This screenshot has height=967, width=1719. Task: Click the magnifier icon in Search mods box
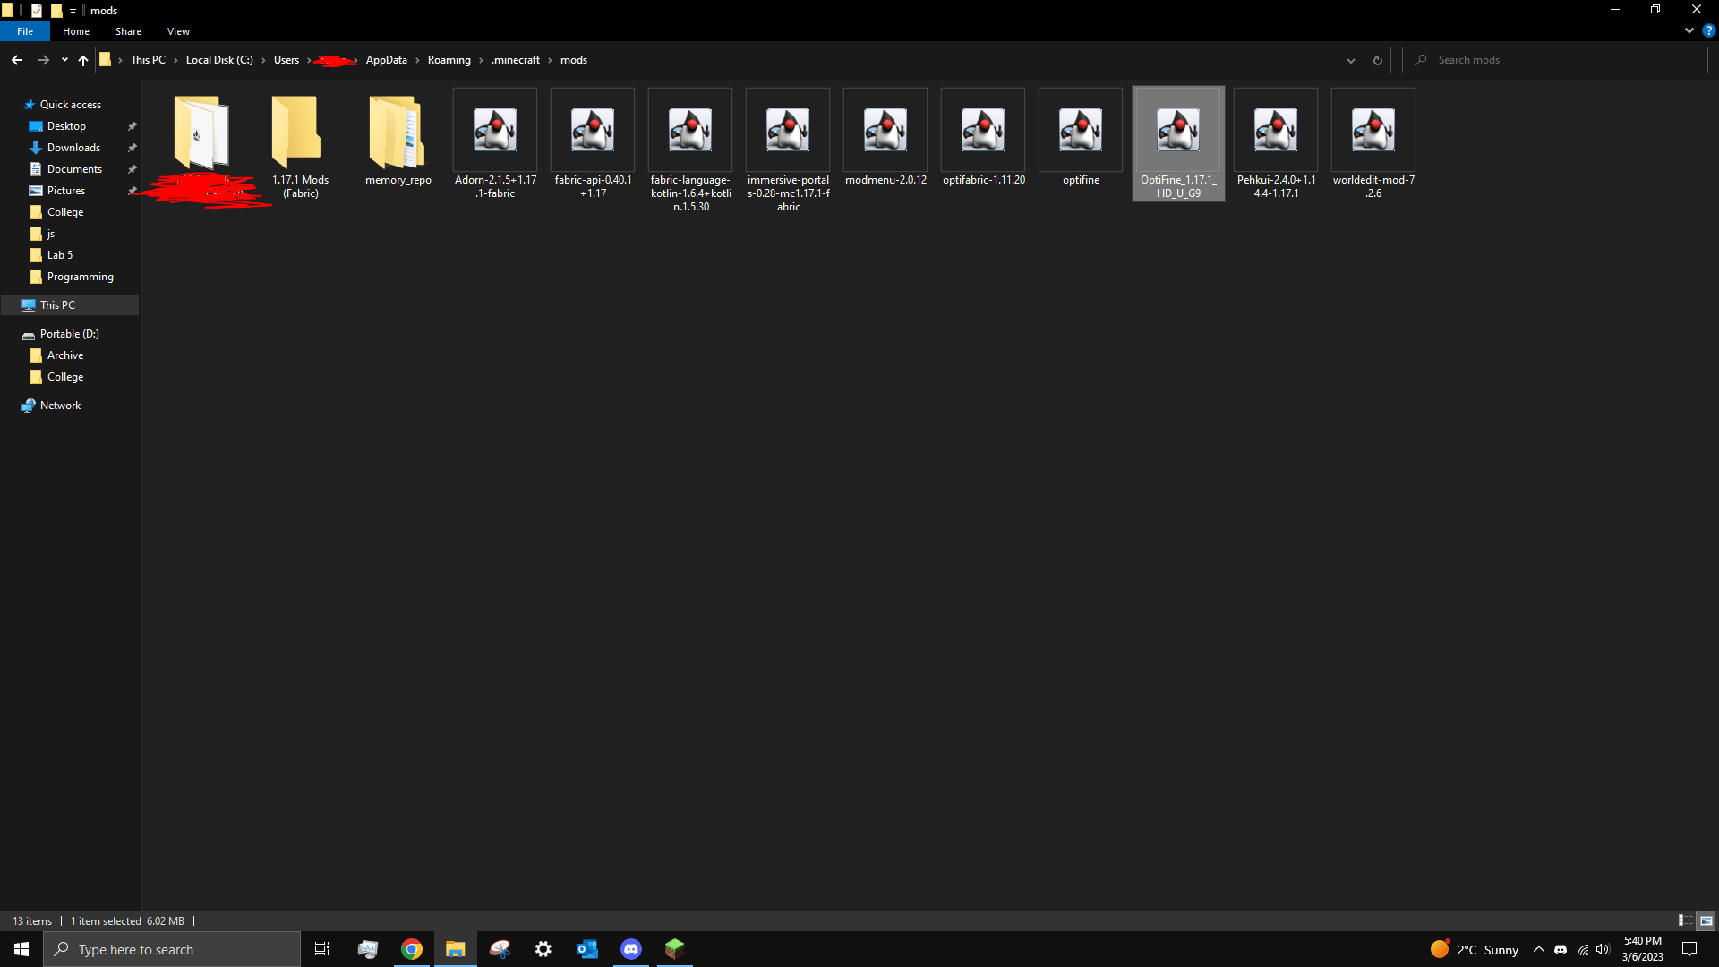click(1421, 59)
